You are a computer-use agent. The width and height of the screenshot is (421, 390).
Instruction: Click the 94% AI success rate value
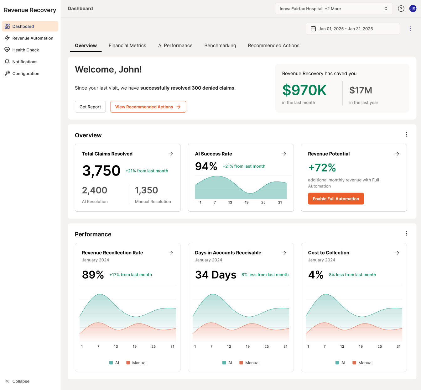tap(206, 166)
